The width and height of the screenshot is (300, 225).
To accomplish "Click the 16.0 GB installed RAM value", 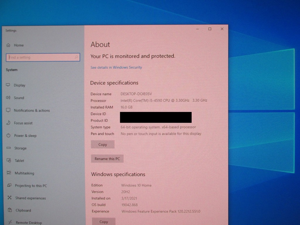I will coord(127,107).
